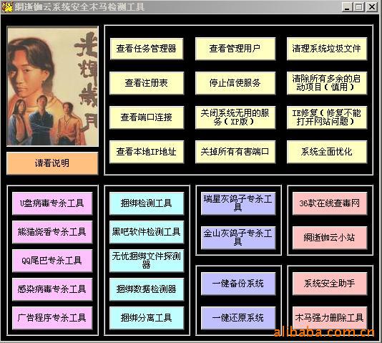Open 无忧捆绑文件探测器
This screenshot has width=382, height=343.
point(147,261)
